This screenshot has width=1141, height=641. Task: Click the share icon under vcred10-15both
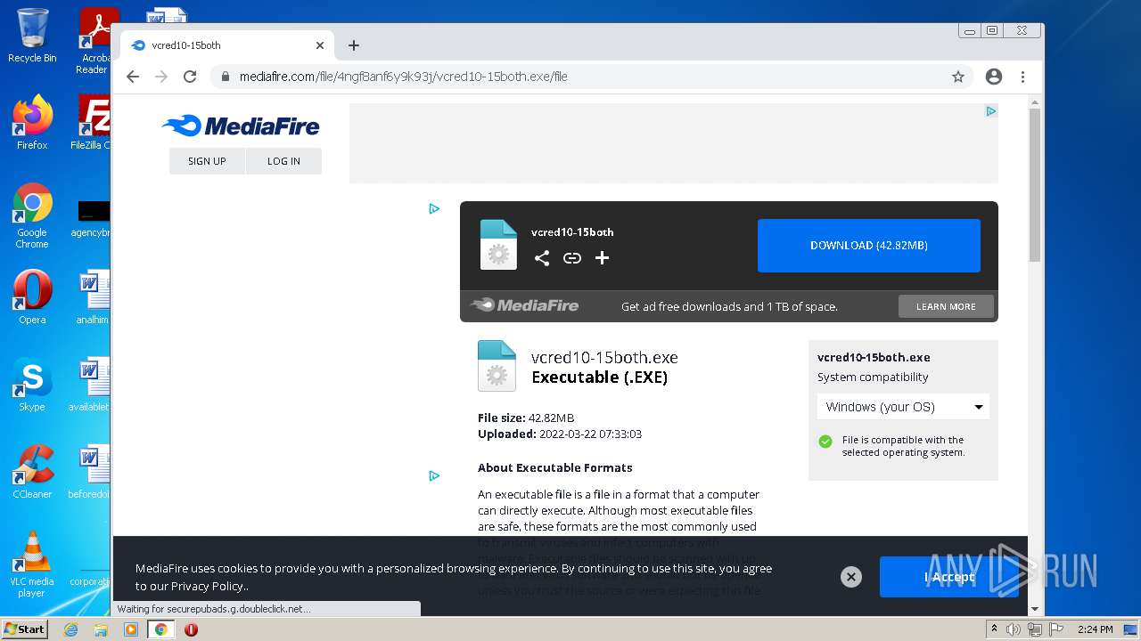542,258
